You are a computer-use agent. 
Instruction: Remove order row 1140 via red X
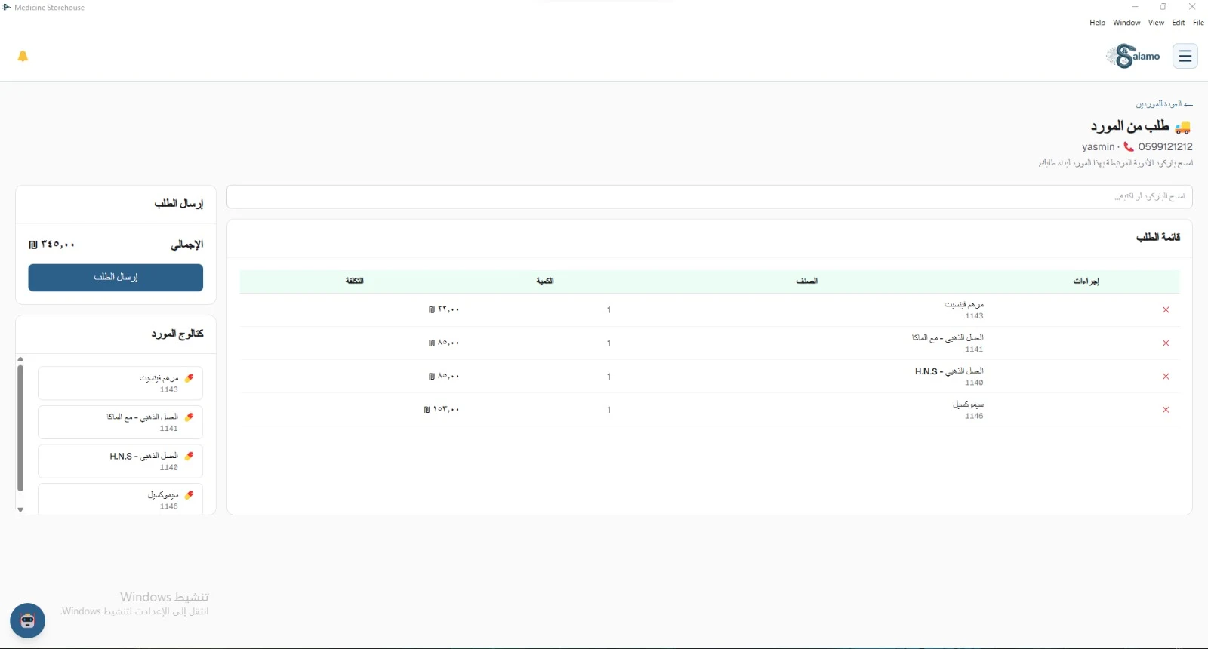pos(1166,377)
